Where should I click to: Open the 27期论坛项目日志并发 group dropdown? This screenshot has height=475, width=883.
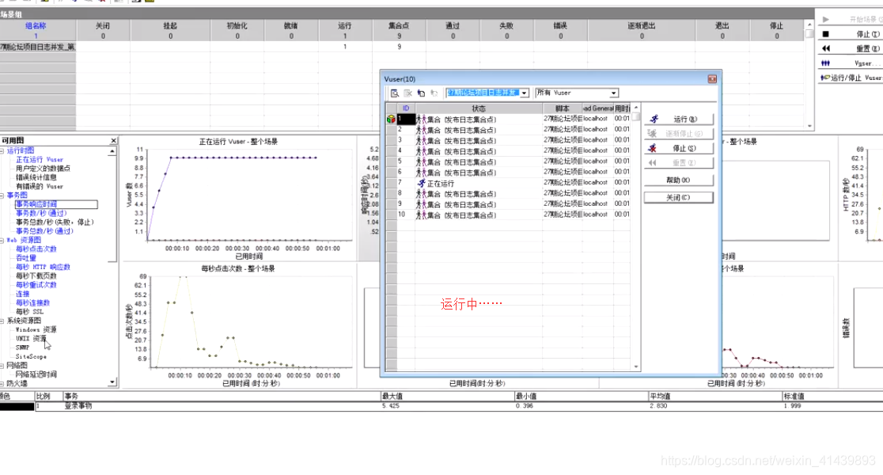[525, 93]
